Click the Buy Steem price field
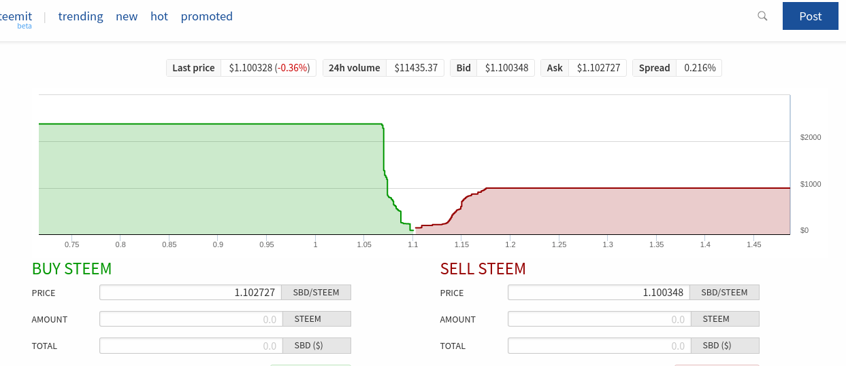846x366 pixels. (x=191, y=293)
